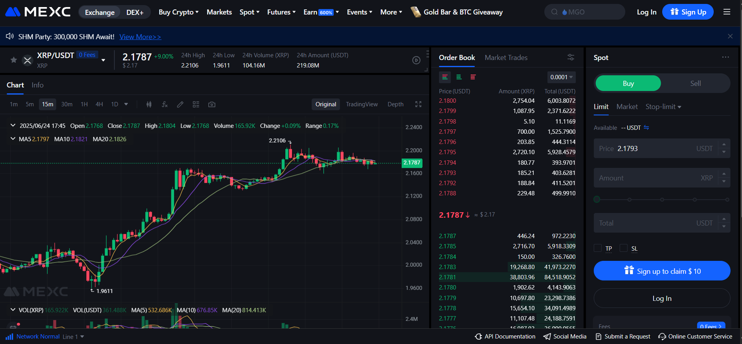This screenshot has width=742, height=344.
Task: Click the MEXC logo
Action: [x=38, y=12]
